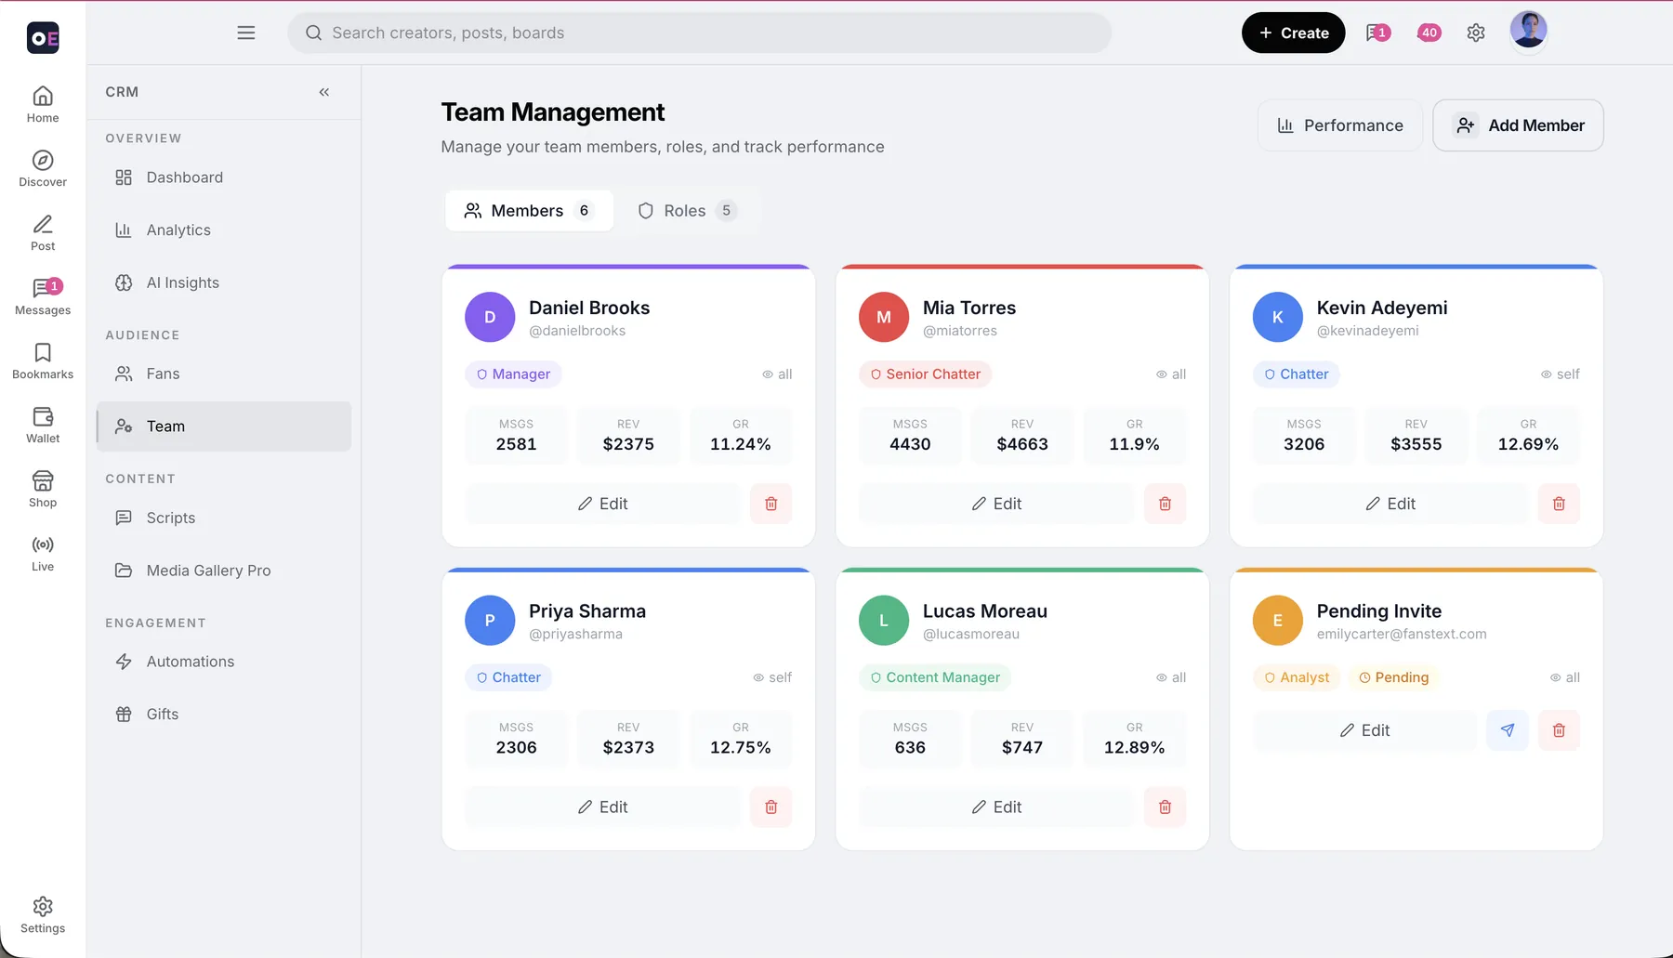
Task: Open the user profile avatar
Action: [1528, 31]
